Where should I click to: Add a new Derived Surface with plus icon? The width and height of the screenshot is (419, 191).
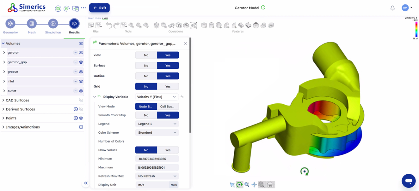click(76, 109)
